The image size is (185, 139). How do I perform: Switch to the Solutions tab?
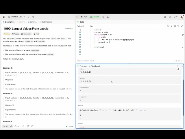(x=33, y=22)
